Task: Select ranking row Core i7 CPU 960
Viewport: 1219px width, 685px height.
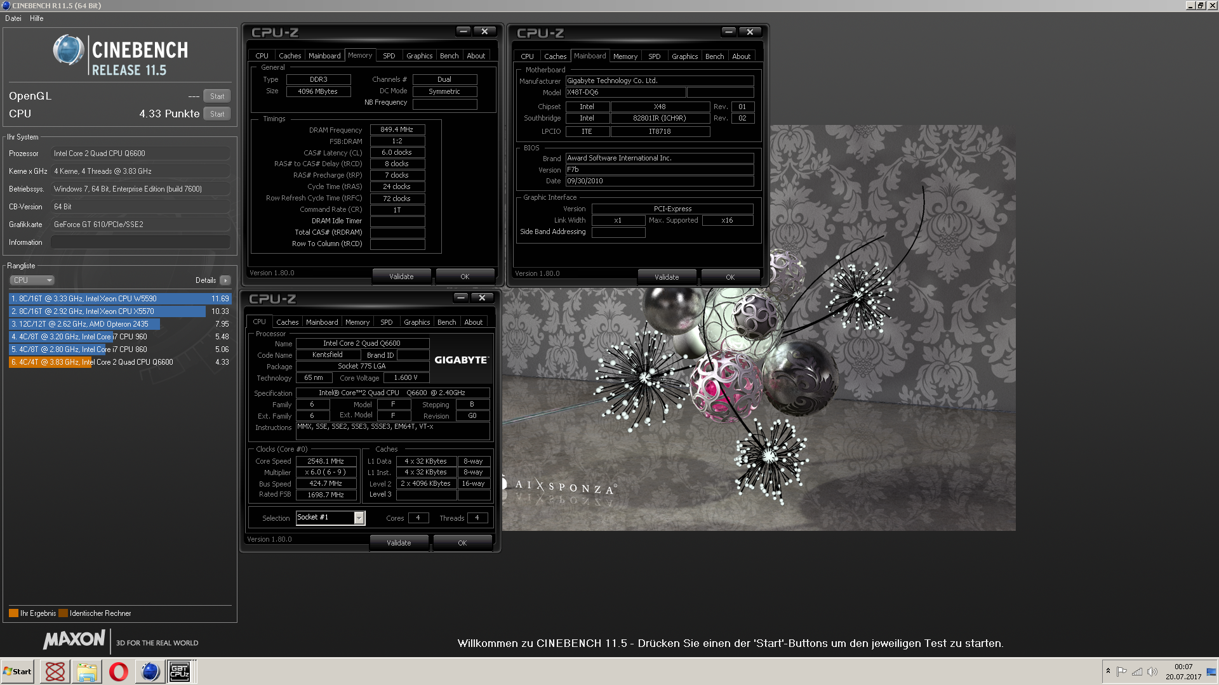Action: tap(120, 337)
